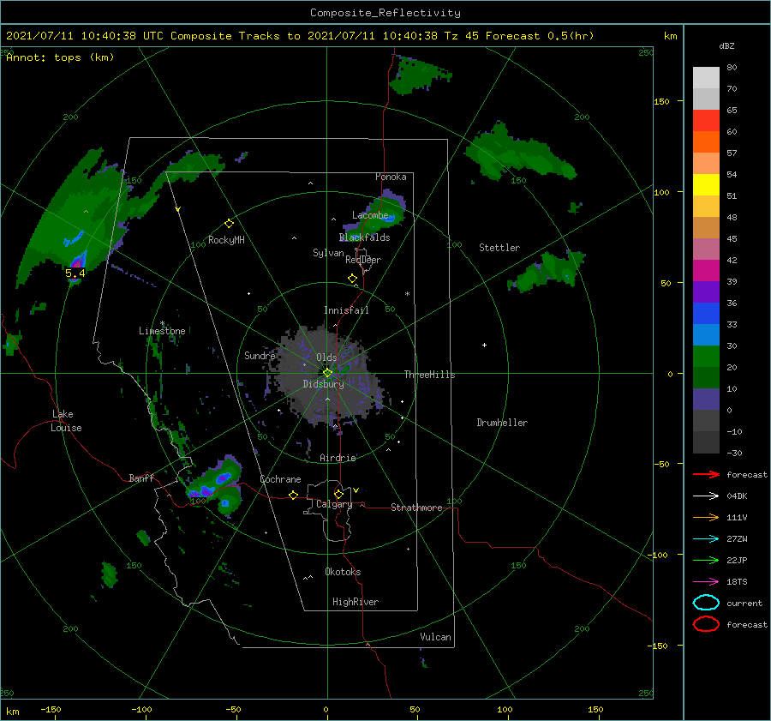771x721 pixels.
Task: Click the magenta 18TS arrow legend icon
Action: click(x=706, y=582)
